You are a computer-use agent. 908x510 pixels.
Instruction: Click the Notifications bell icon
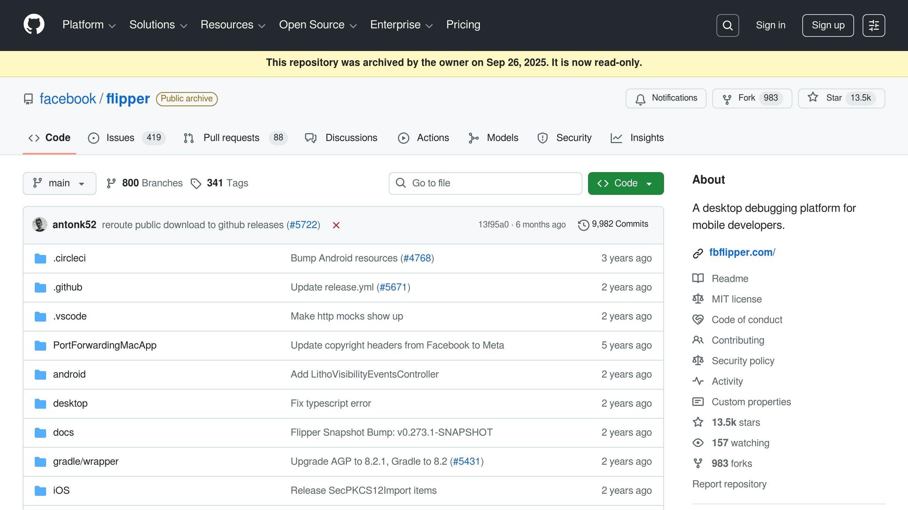click(x=640, y=99)
